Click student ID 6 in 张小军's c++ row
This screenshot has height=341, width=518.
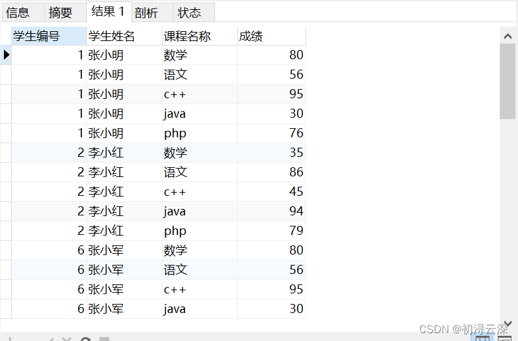[49, 289]
